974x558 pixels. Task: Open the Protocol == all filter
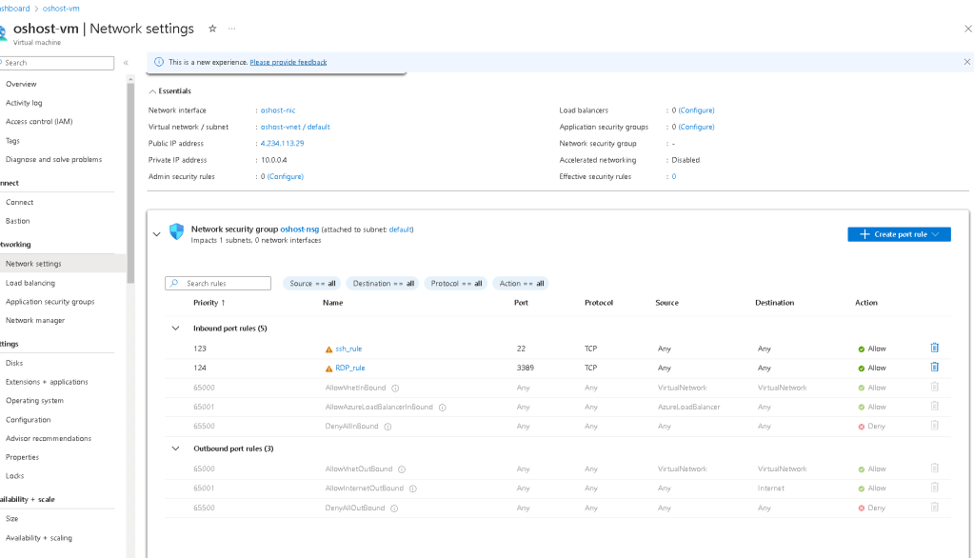(456, 284)
